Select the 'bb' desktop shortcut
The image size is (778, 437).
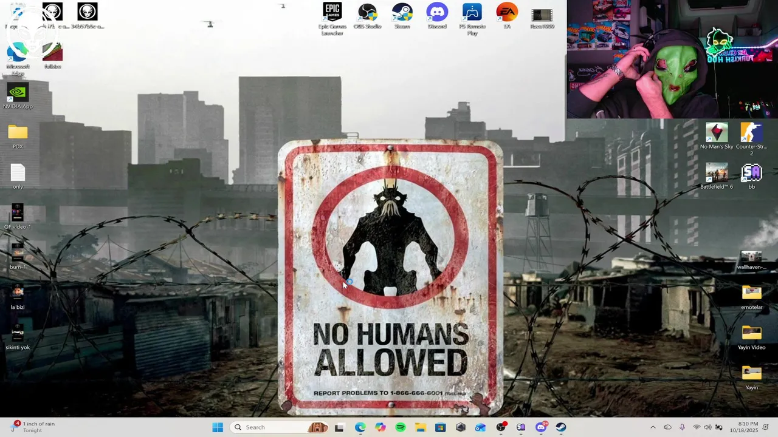tap(751, 177)
